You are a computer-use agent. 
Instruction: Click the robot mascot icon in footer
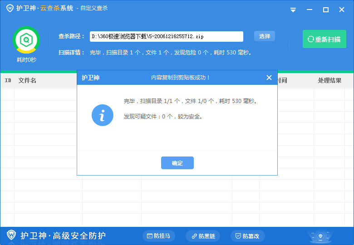(320, 236)
